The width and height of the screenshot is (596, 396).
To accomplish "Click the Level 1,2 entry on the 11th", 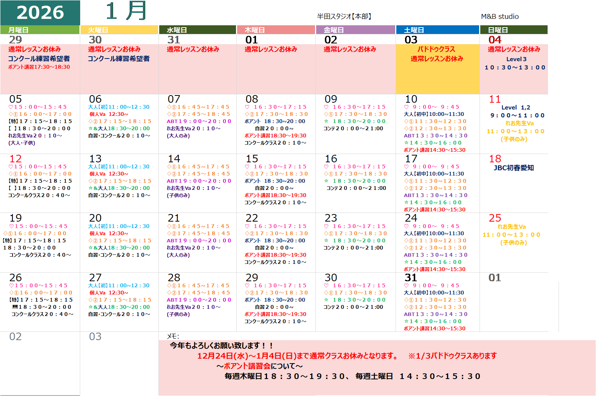I will point(515,108).
